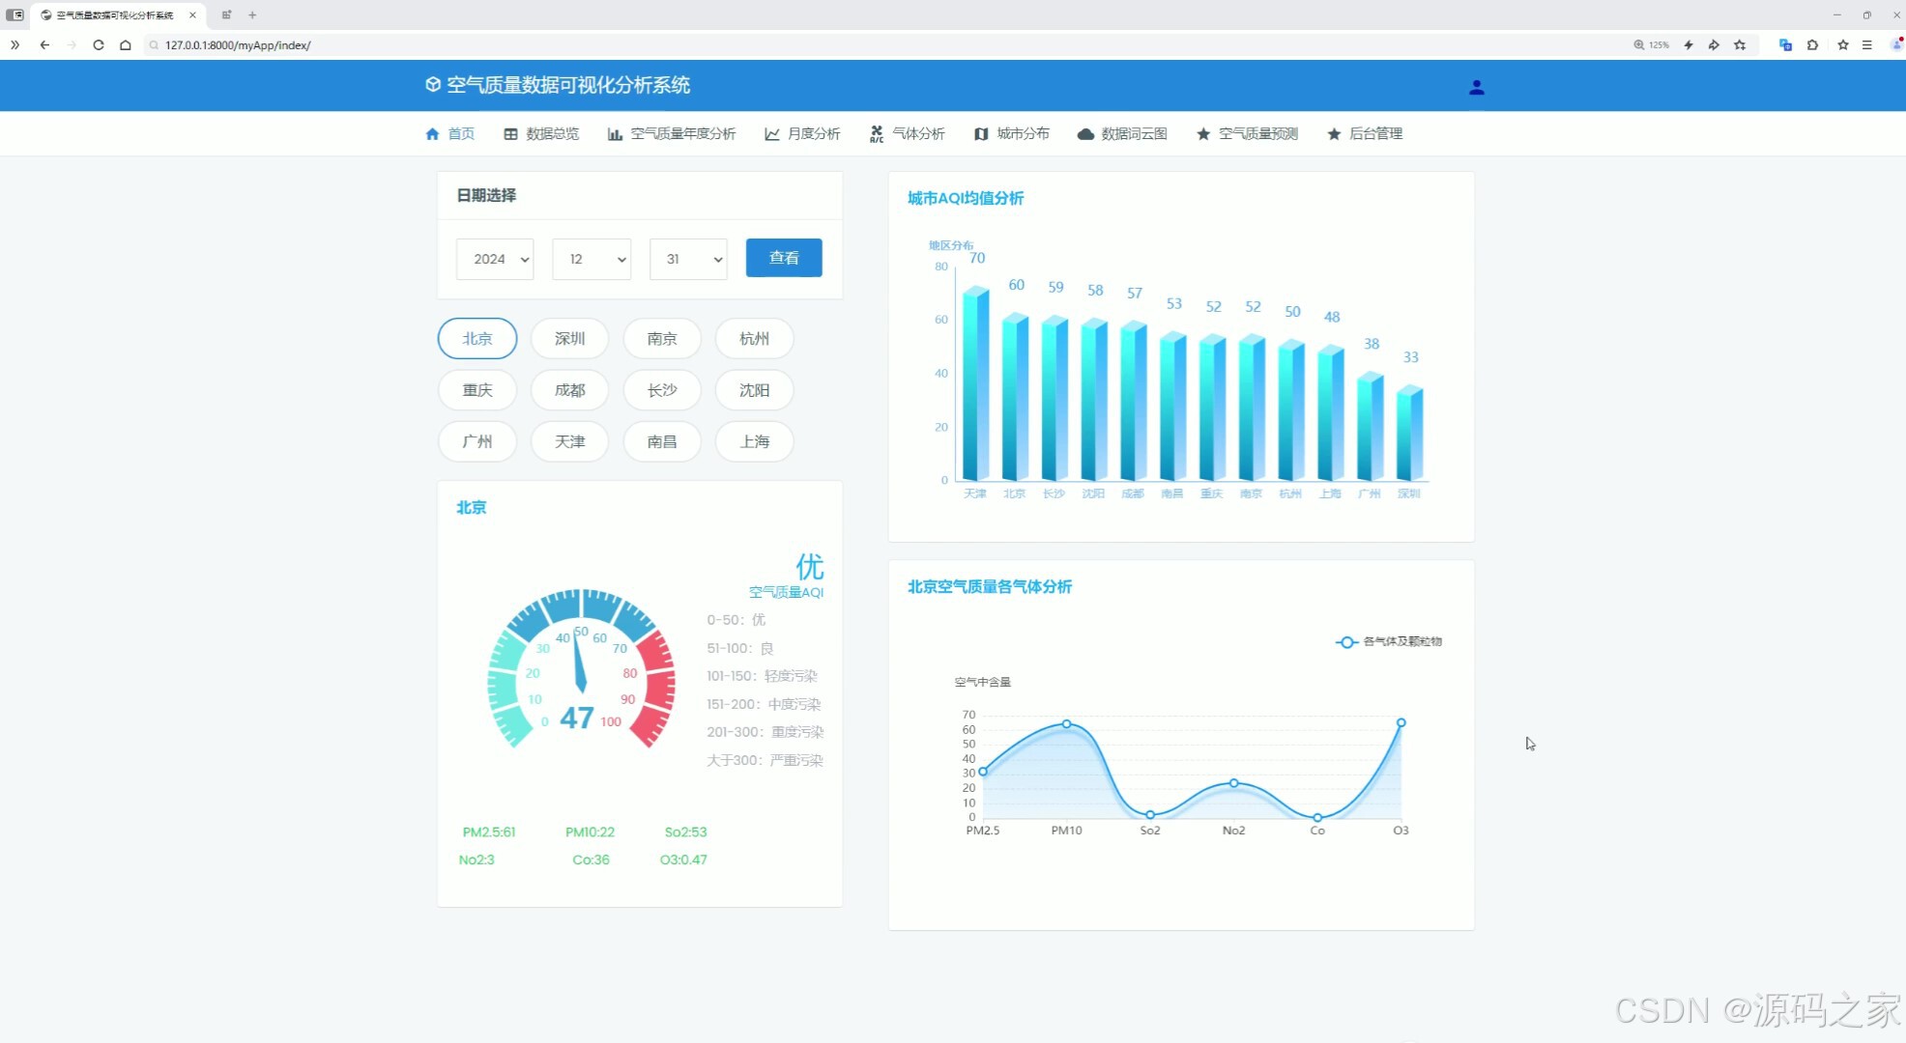
Task: Go to the 后台管理 menu item
Action: [1374, 134]
